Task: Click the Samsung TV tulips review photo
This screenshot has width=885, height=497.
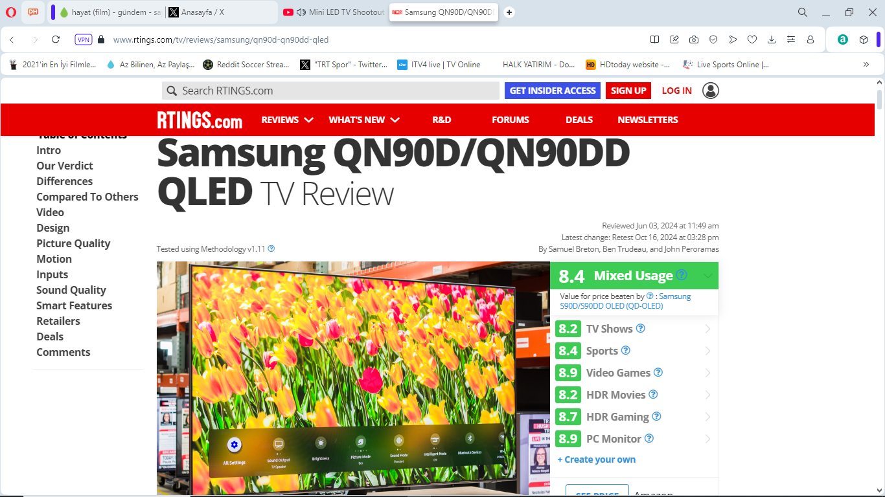Action: 353,378
